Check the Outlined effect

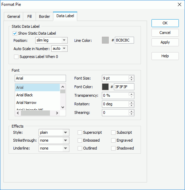pos(80,148)
